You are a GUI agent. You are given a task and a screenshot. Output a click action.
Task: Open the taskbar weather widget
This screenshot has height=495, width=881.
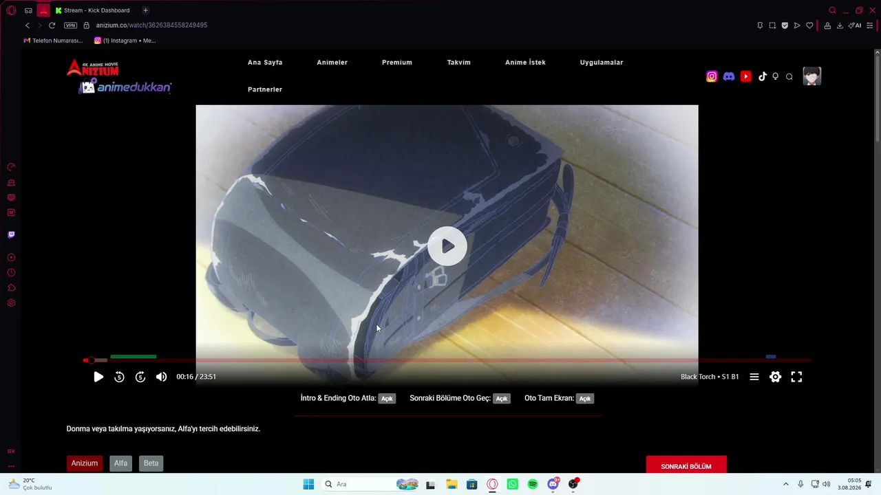30,484
